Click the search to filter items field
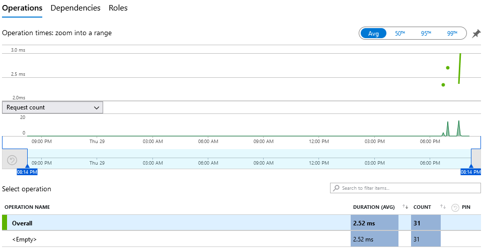The image size is (484, 252). (x=408, y=188)
